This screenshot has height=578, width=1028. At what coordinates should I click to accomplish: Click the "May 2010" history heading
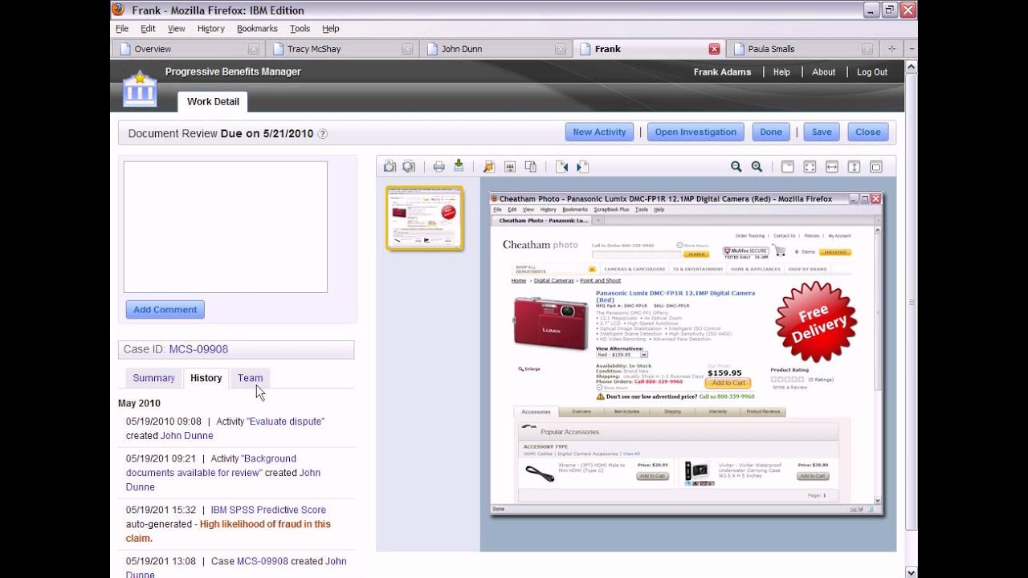[x=139, y=403]
